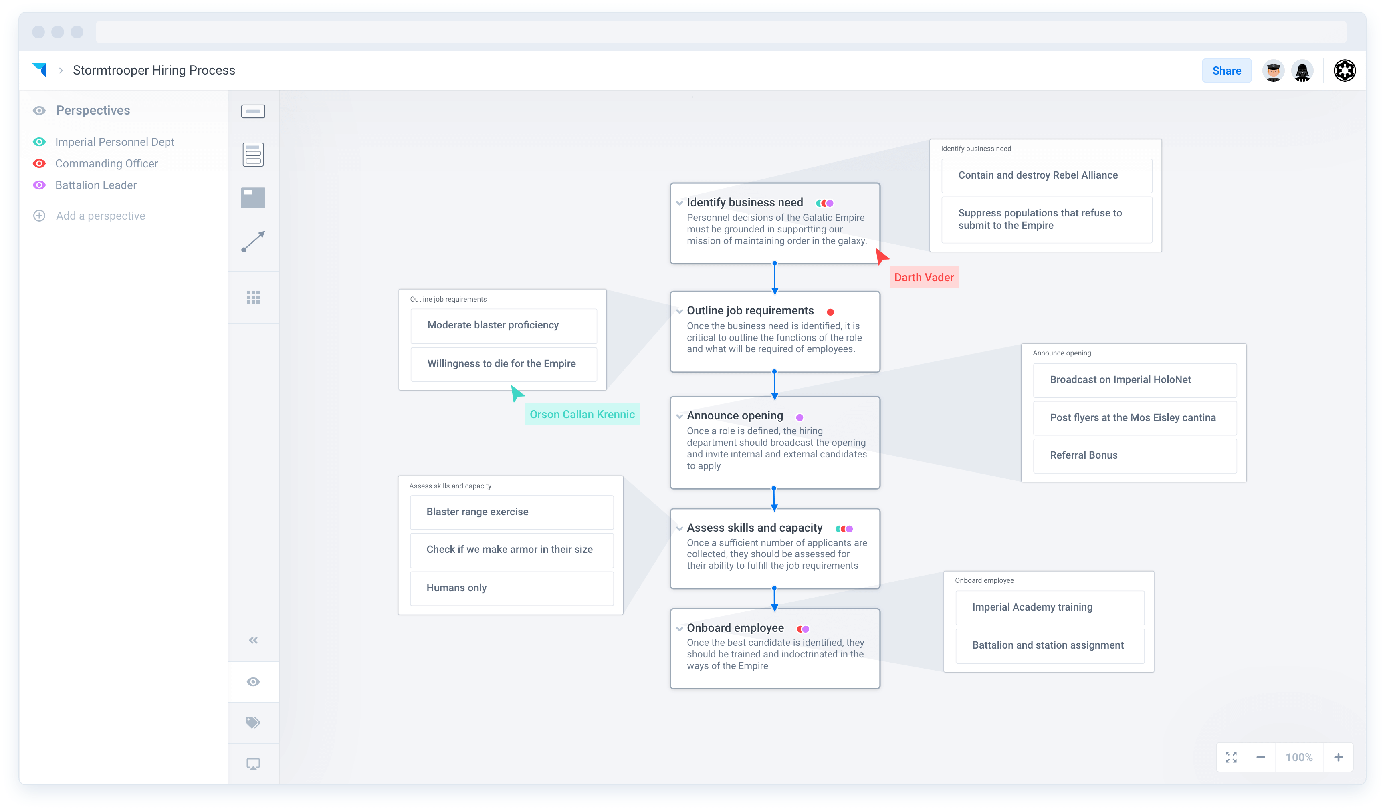Click the Perspectives header eye icon
Viewport: 1385px width, 810px height.
point(39,111)
